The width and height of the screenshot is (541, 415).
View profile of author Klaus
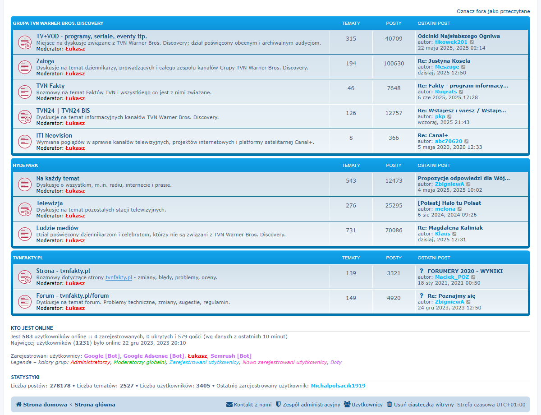coord(442,234)
